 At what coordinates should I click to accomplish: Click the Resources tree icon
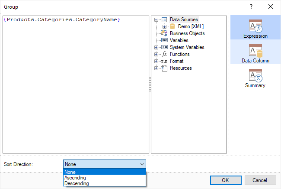click(164, 68)
